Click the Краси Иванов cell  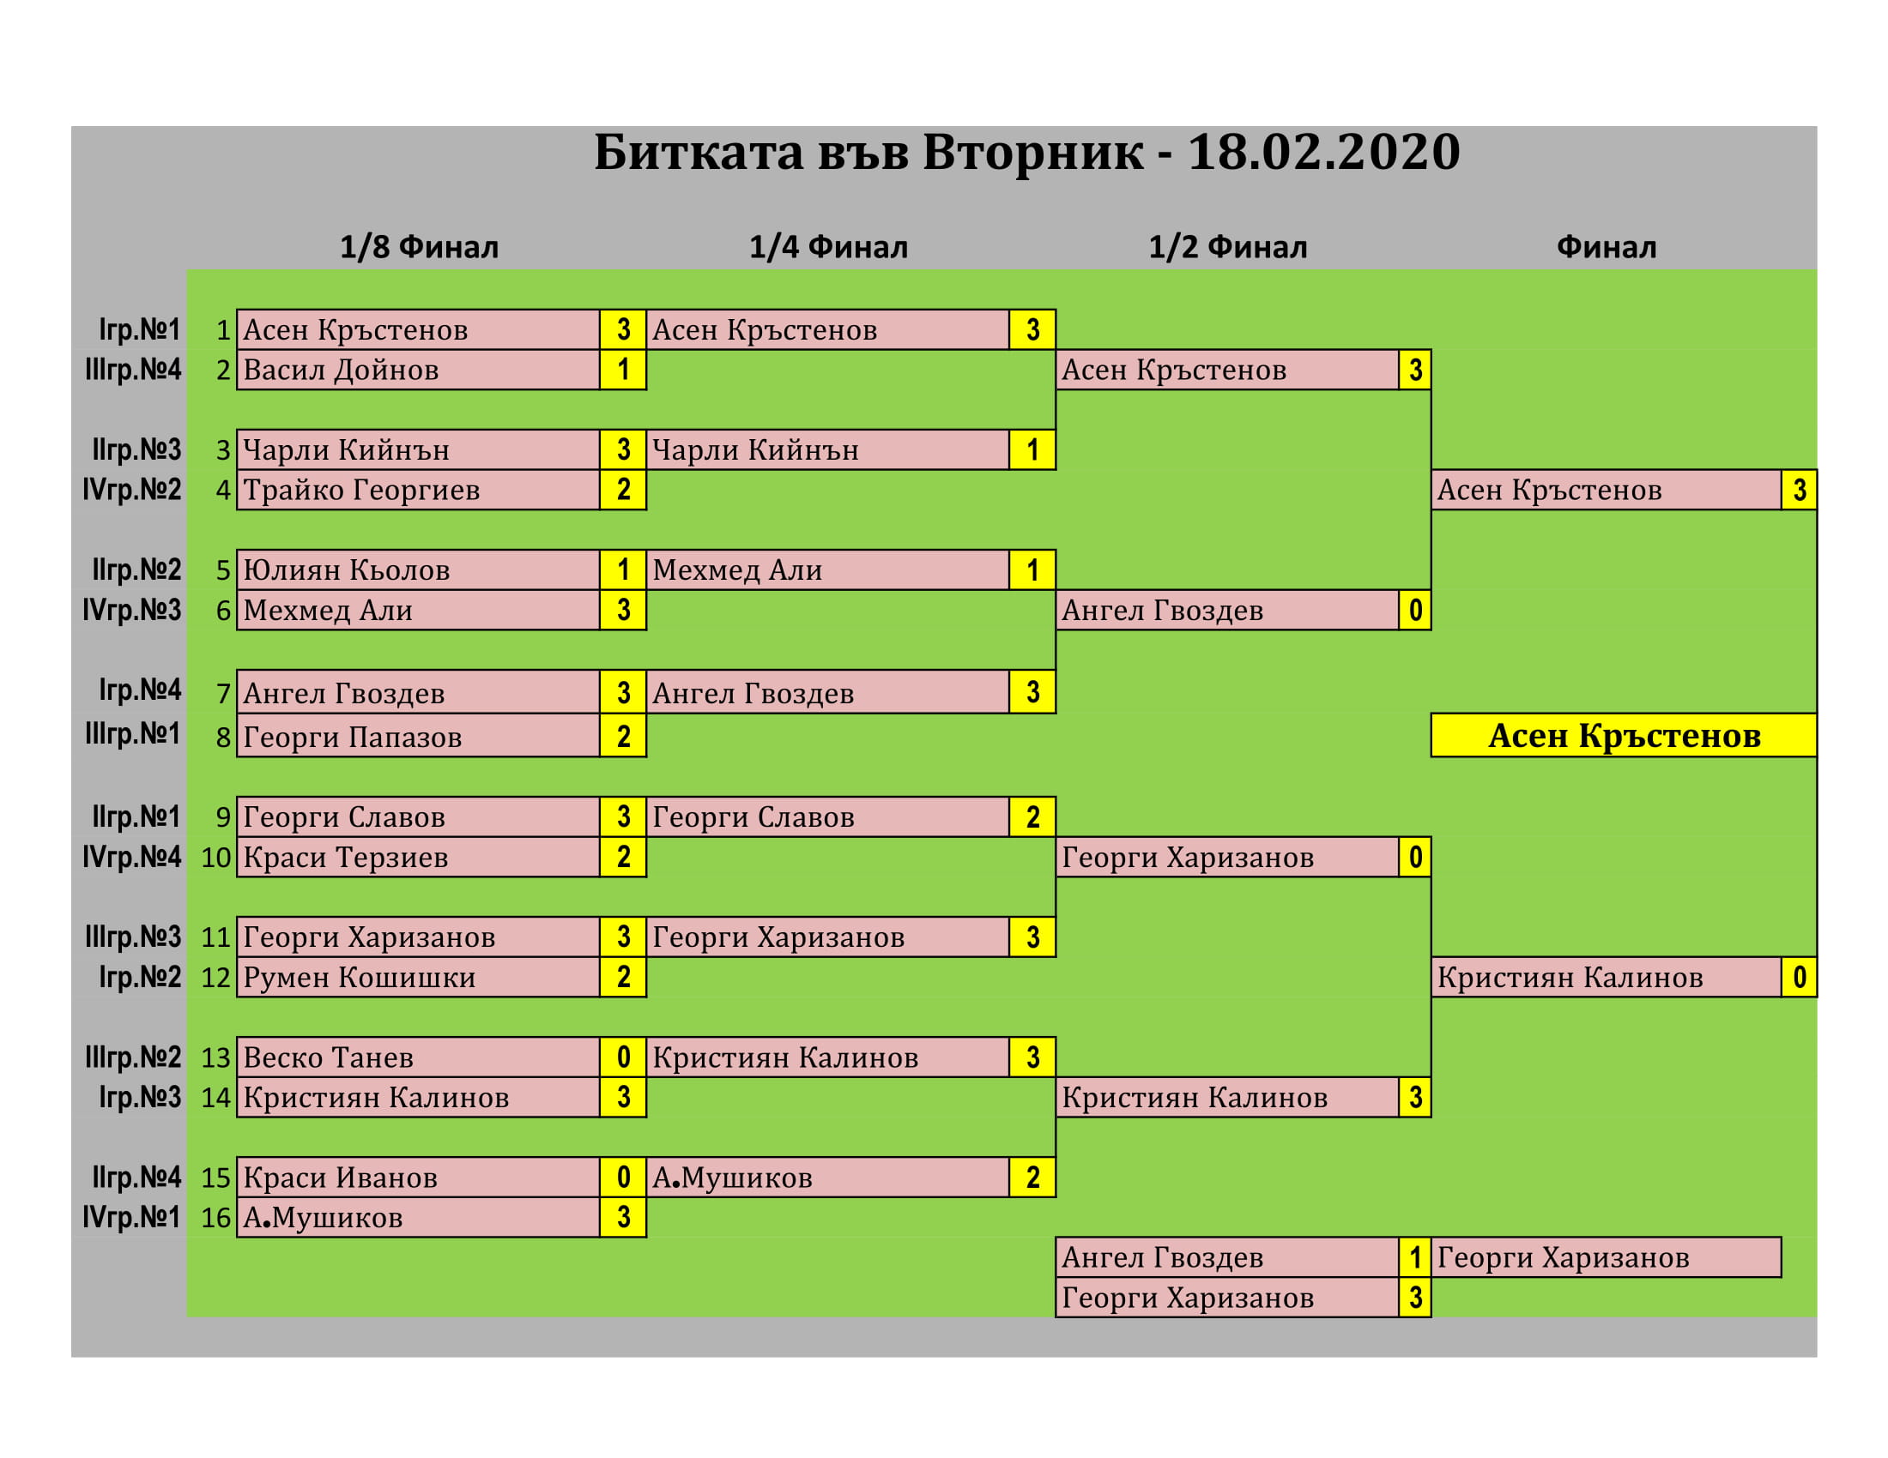pos(418,1178)
